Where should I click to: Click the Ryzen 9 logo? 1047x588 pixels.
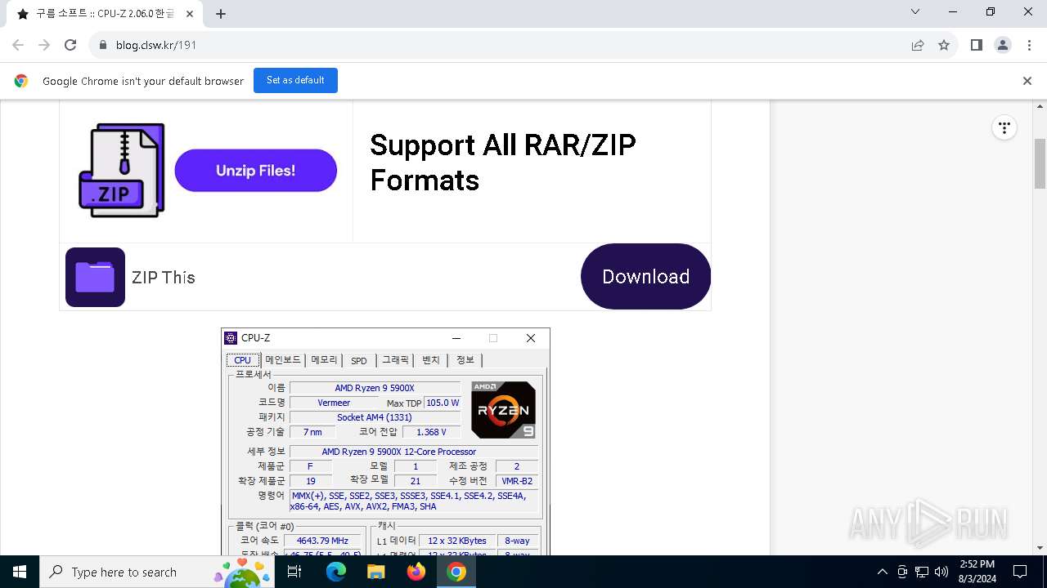click(x=504, y=410)
